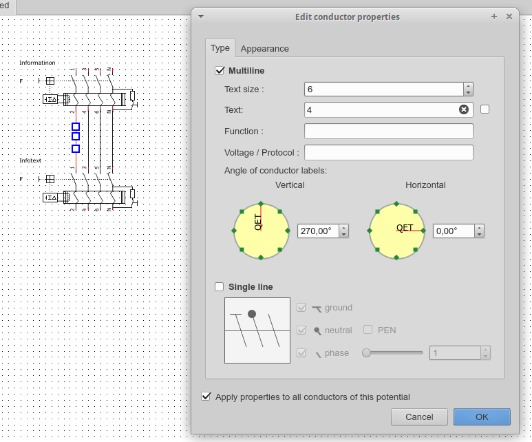Click the dialog title bar menu arrow
The width and height of the screenshot is (532, 442).
tap(200, 17)
